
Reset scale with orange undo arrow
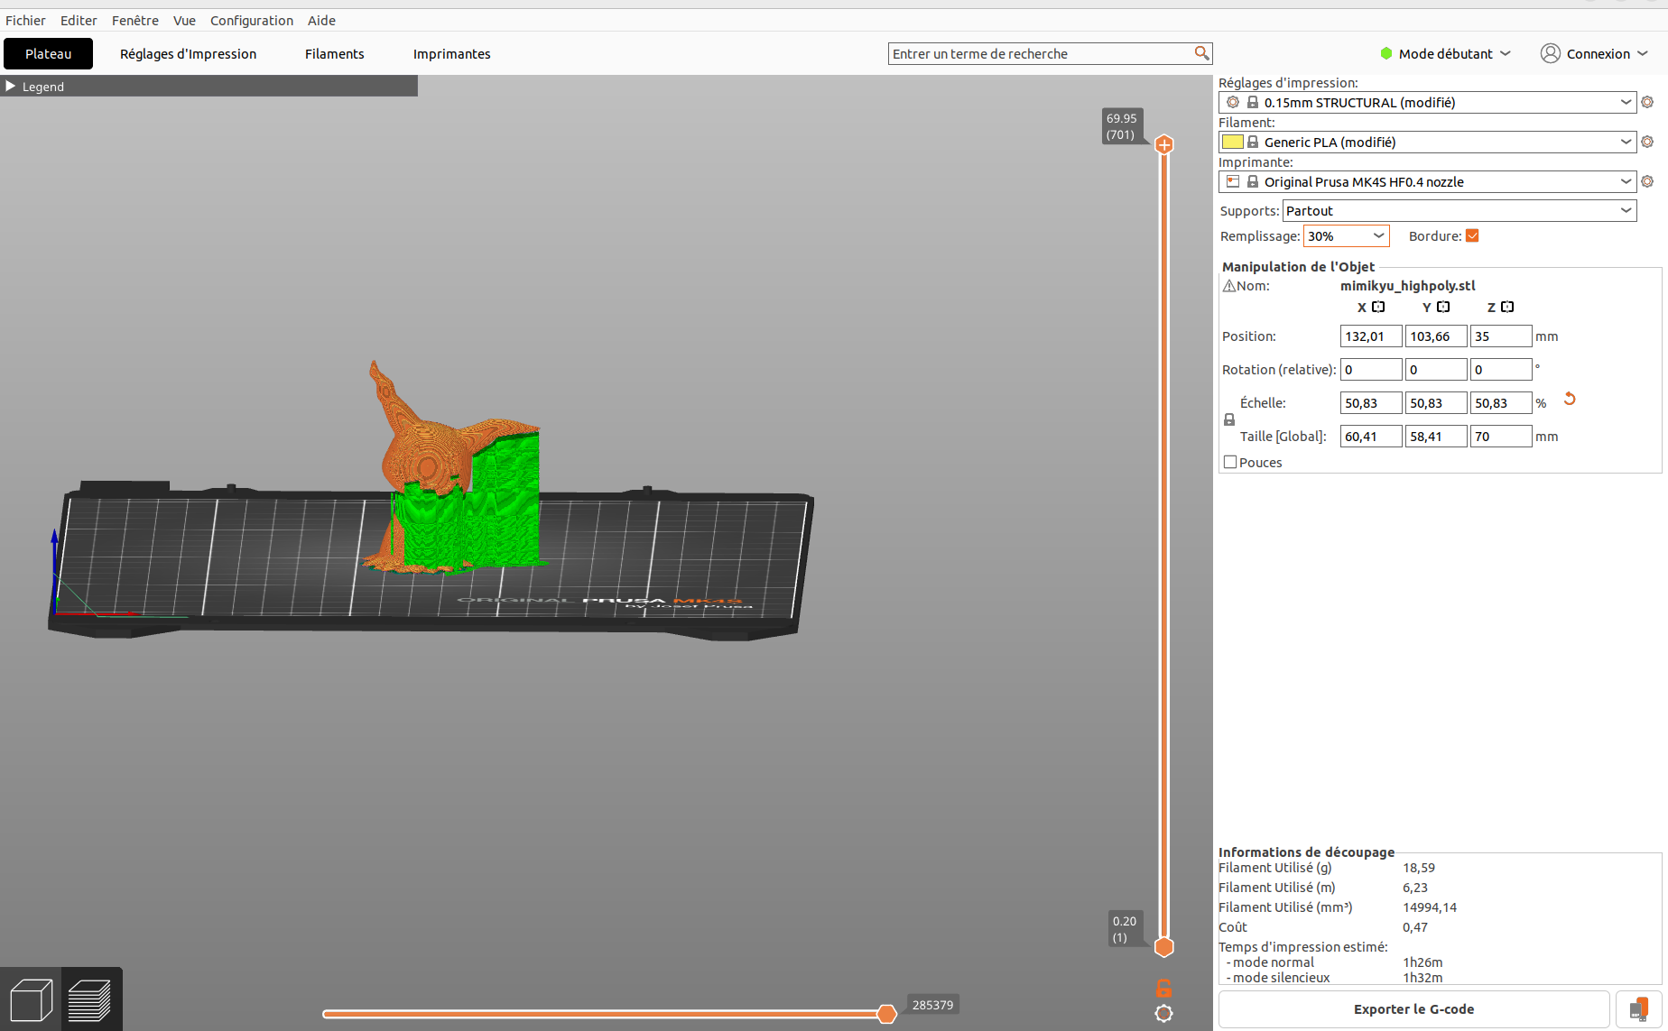(1570, 399)
